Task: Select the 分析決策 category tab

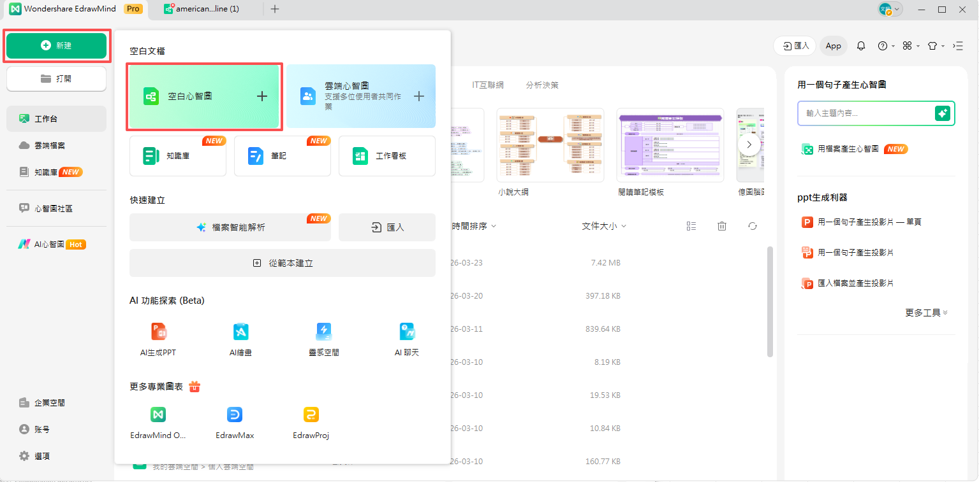Action: [x=542, y=84]
